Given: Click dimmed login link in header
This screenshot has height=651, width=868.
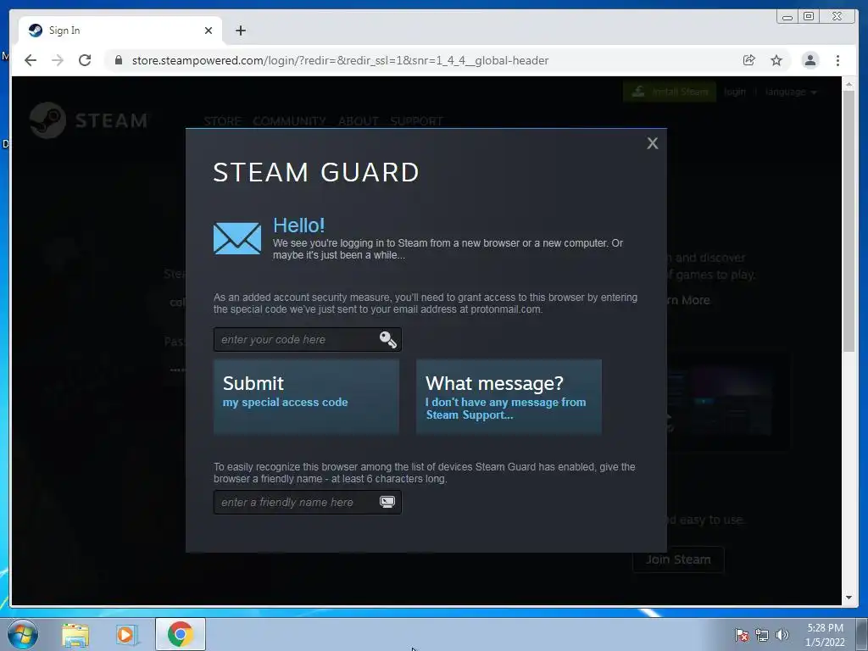Looking at the screenshot, I should pyautogui.click(x=735, y=92).
